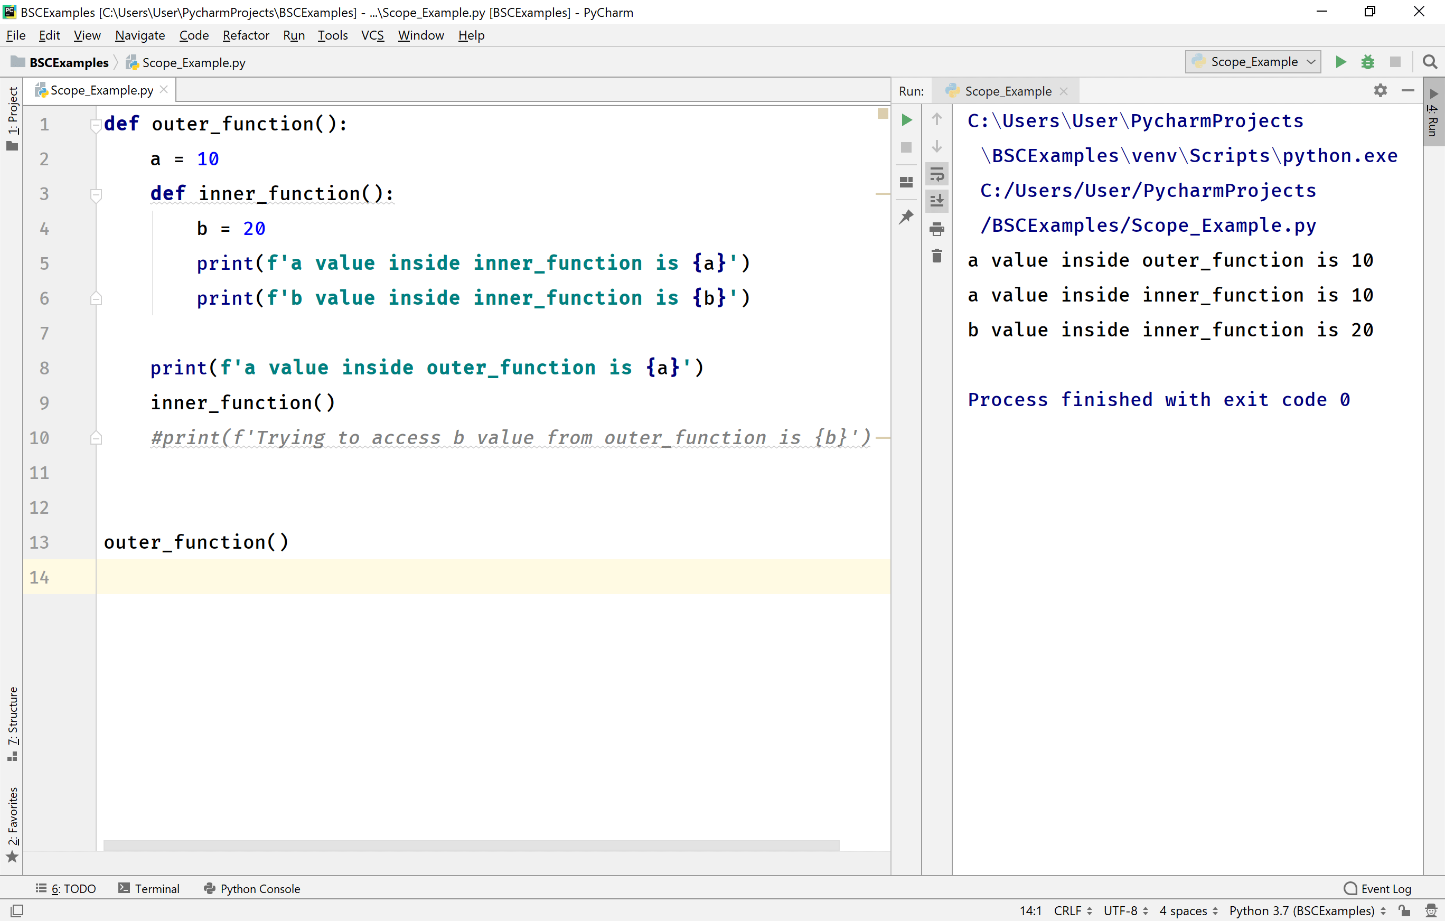This screenshot has width=1445, height=921.
Task: Clear the Run console with the trash icon
Action: click(937, 255)
